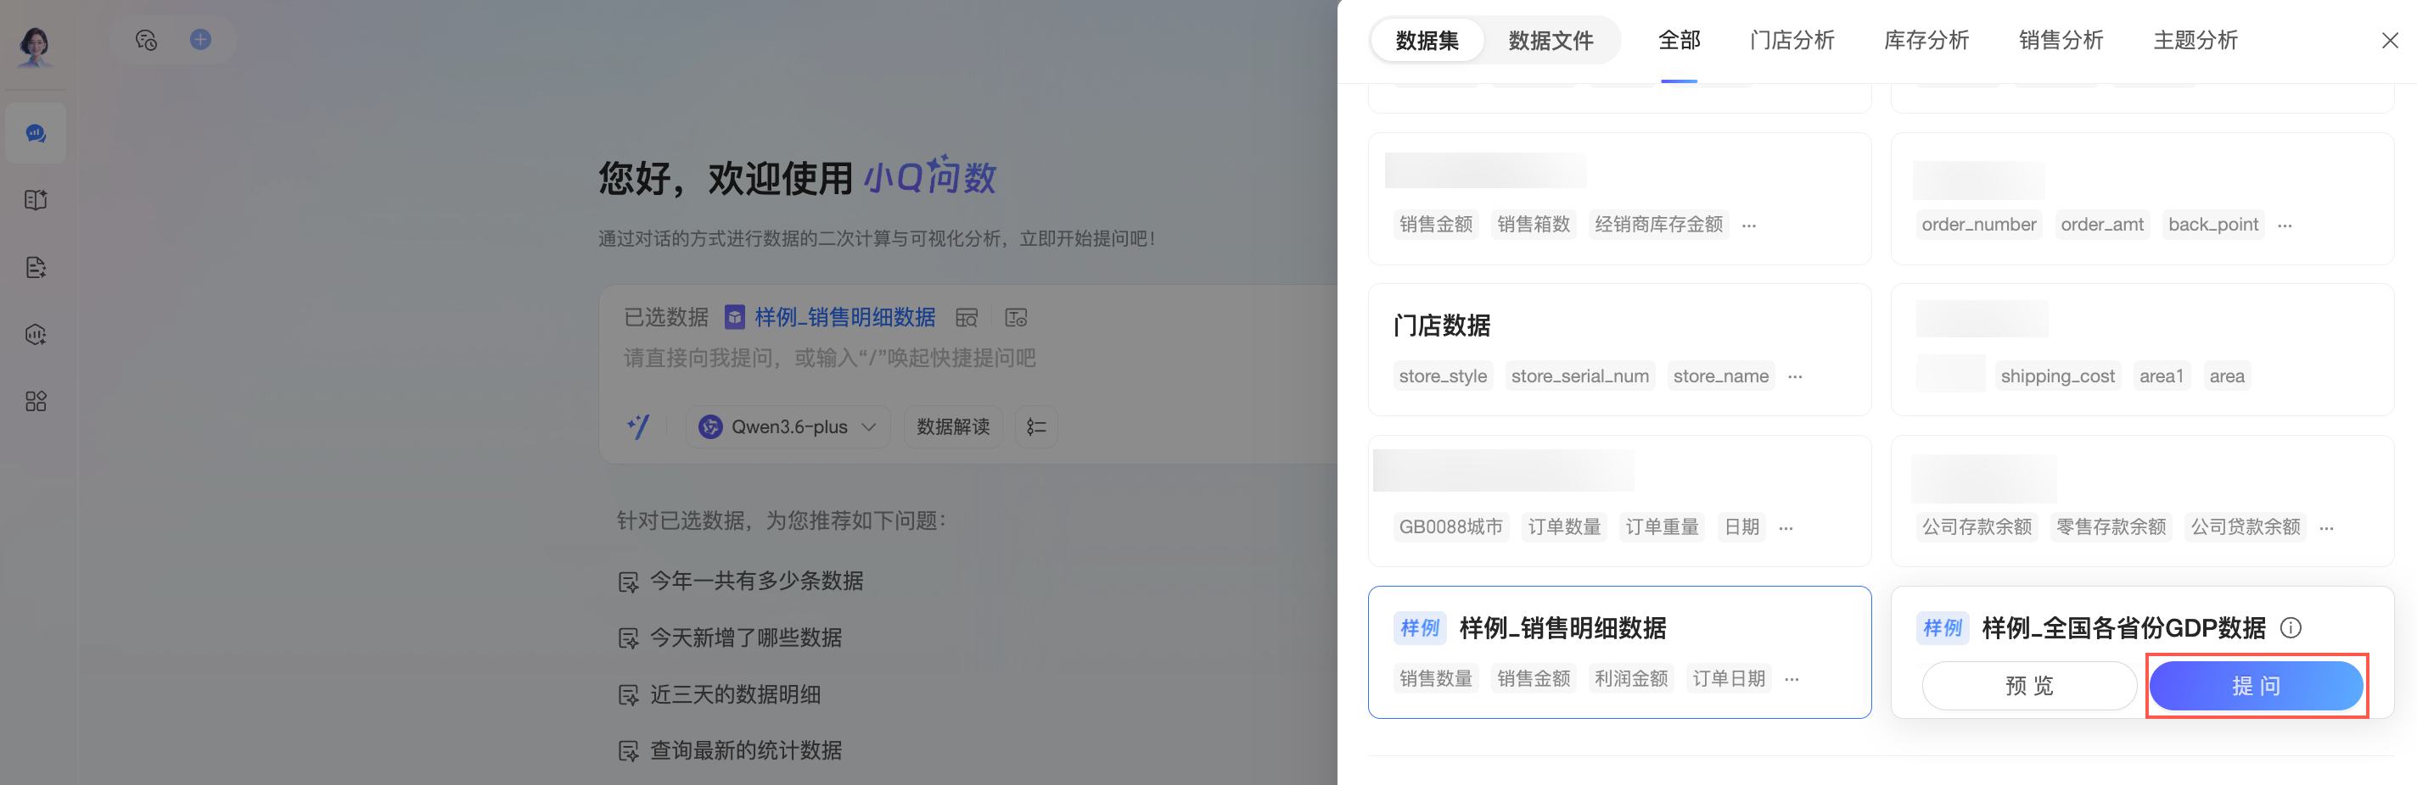Click the 公司存款余额 field tag

click(1976, 527)
